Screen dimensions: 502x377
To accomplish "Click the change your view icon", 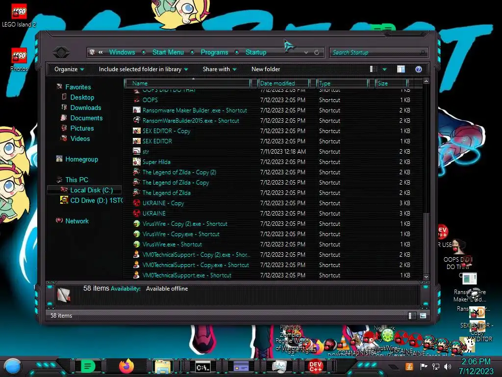I will coord(374,69).
